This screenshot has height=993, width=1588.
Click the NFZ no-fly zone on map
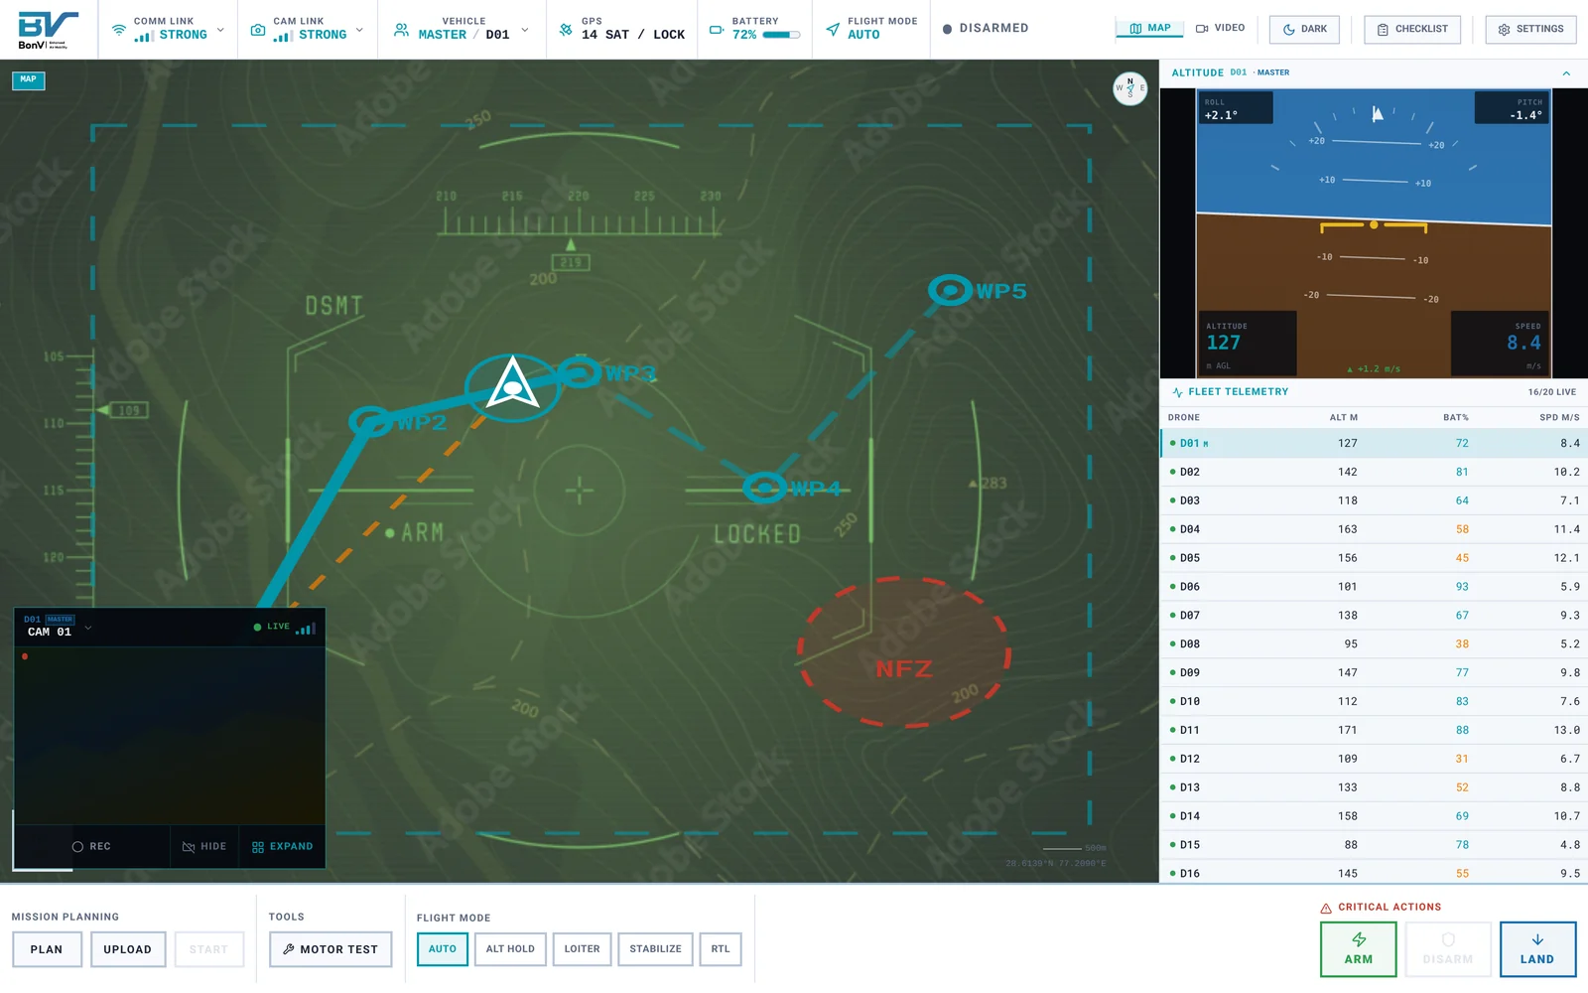pos(904,652)
